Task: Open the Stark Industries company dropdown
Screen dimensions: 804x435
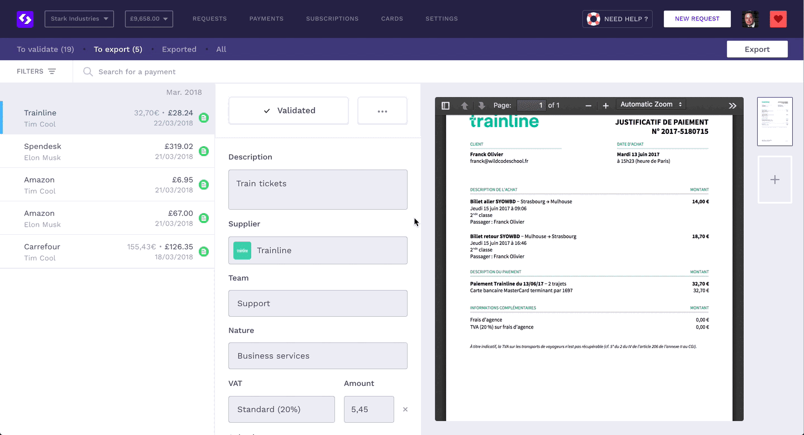Action: [x=79, y=18]
